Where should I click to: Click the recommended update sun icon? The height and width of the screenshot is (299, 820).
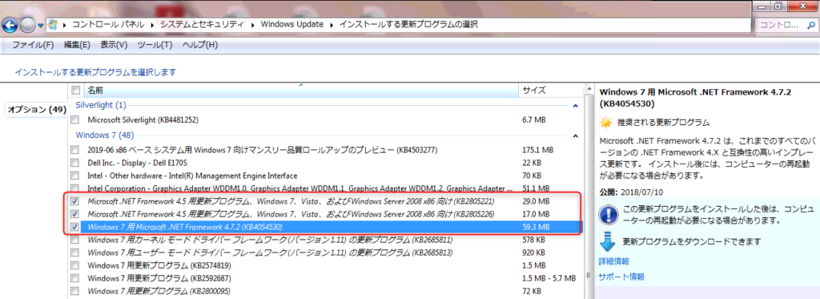click(605, 123)
